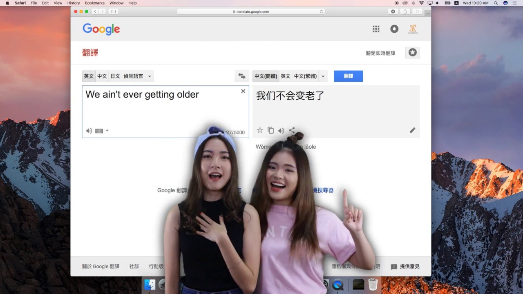This screenshot has height=294, width=523.
Task: Open new Safari tab with plus
Action: [x=428, y=13]
